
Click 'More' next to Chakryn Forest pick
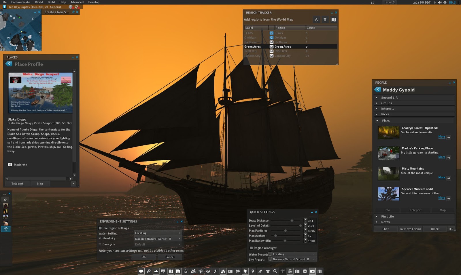tap(442, 136)
